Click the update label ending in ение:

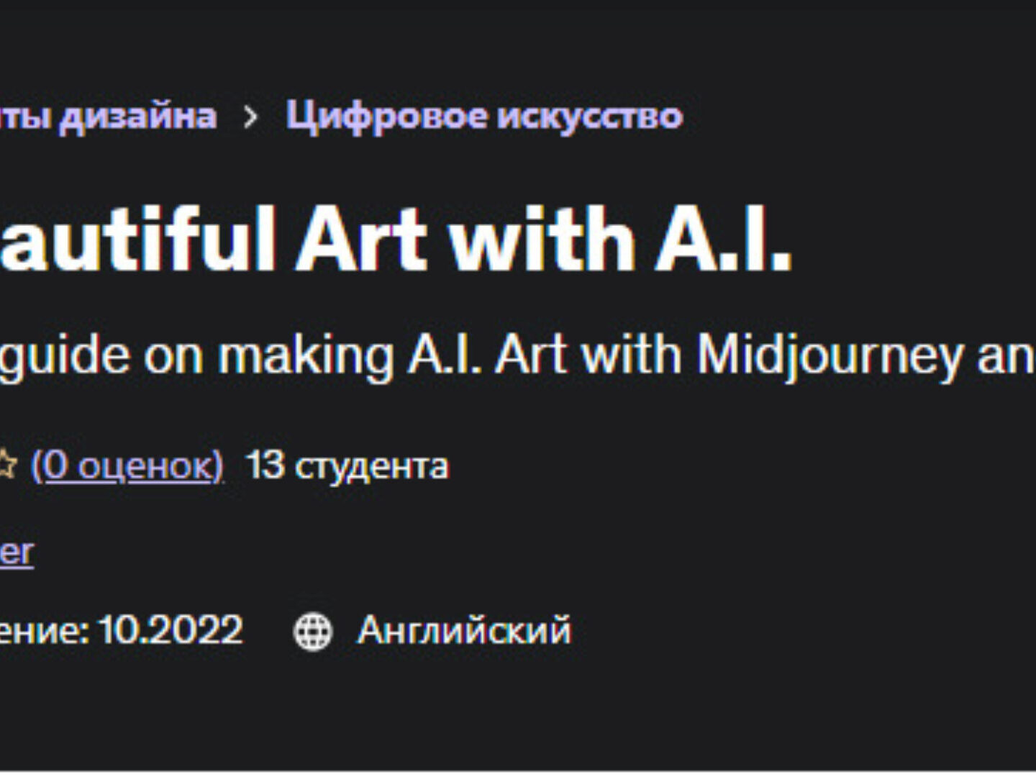point(45,632)
